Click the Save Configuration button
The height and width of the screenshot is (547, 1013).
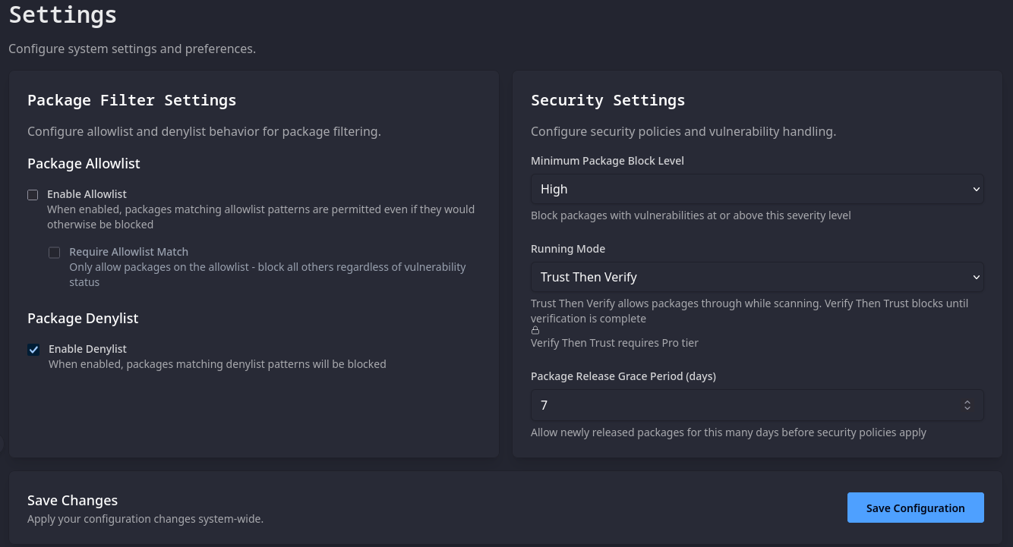point(915,508)
